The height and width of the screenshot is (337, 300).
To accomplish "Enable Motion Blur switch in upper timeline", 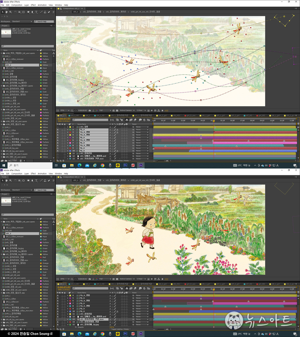I will pyautogui.click(x=135, y=120).
